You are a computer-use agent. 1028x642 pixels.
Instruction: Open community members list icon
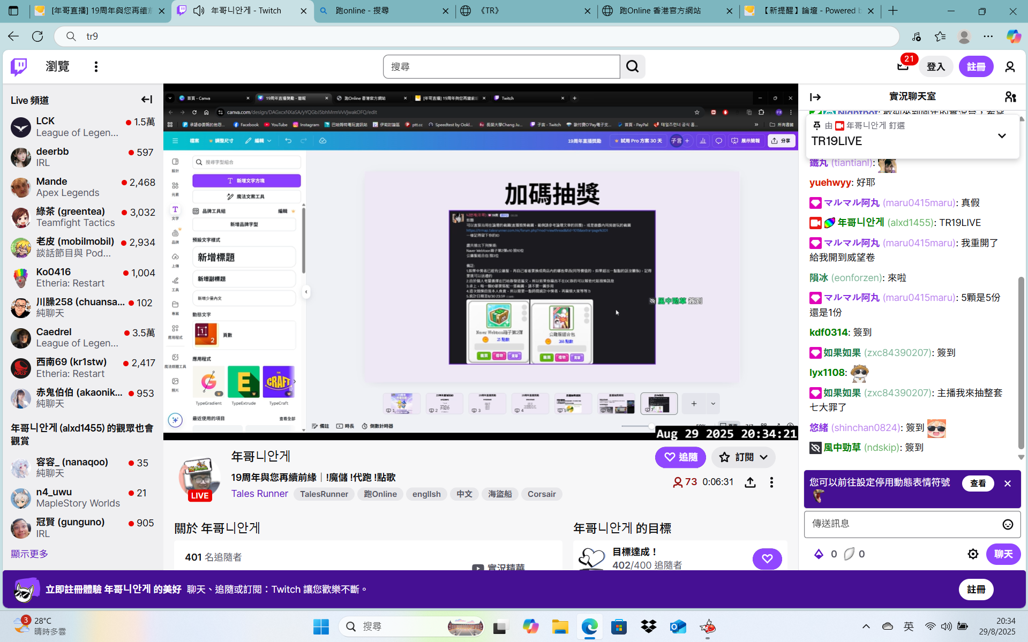pyautogui.click(x=1010, y=97)
